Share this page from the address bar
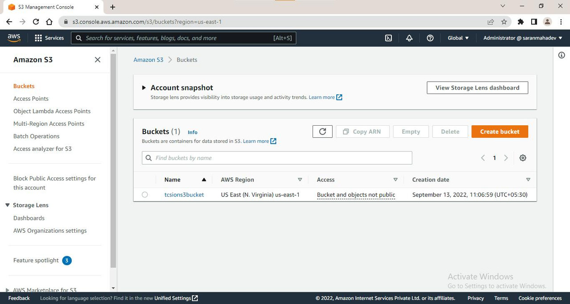This screenshot has width=570, height=304. 491,21
